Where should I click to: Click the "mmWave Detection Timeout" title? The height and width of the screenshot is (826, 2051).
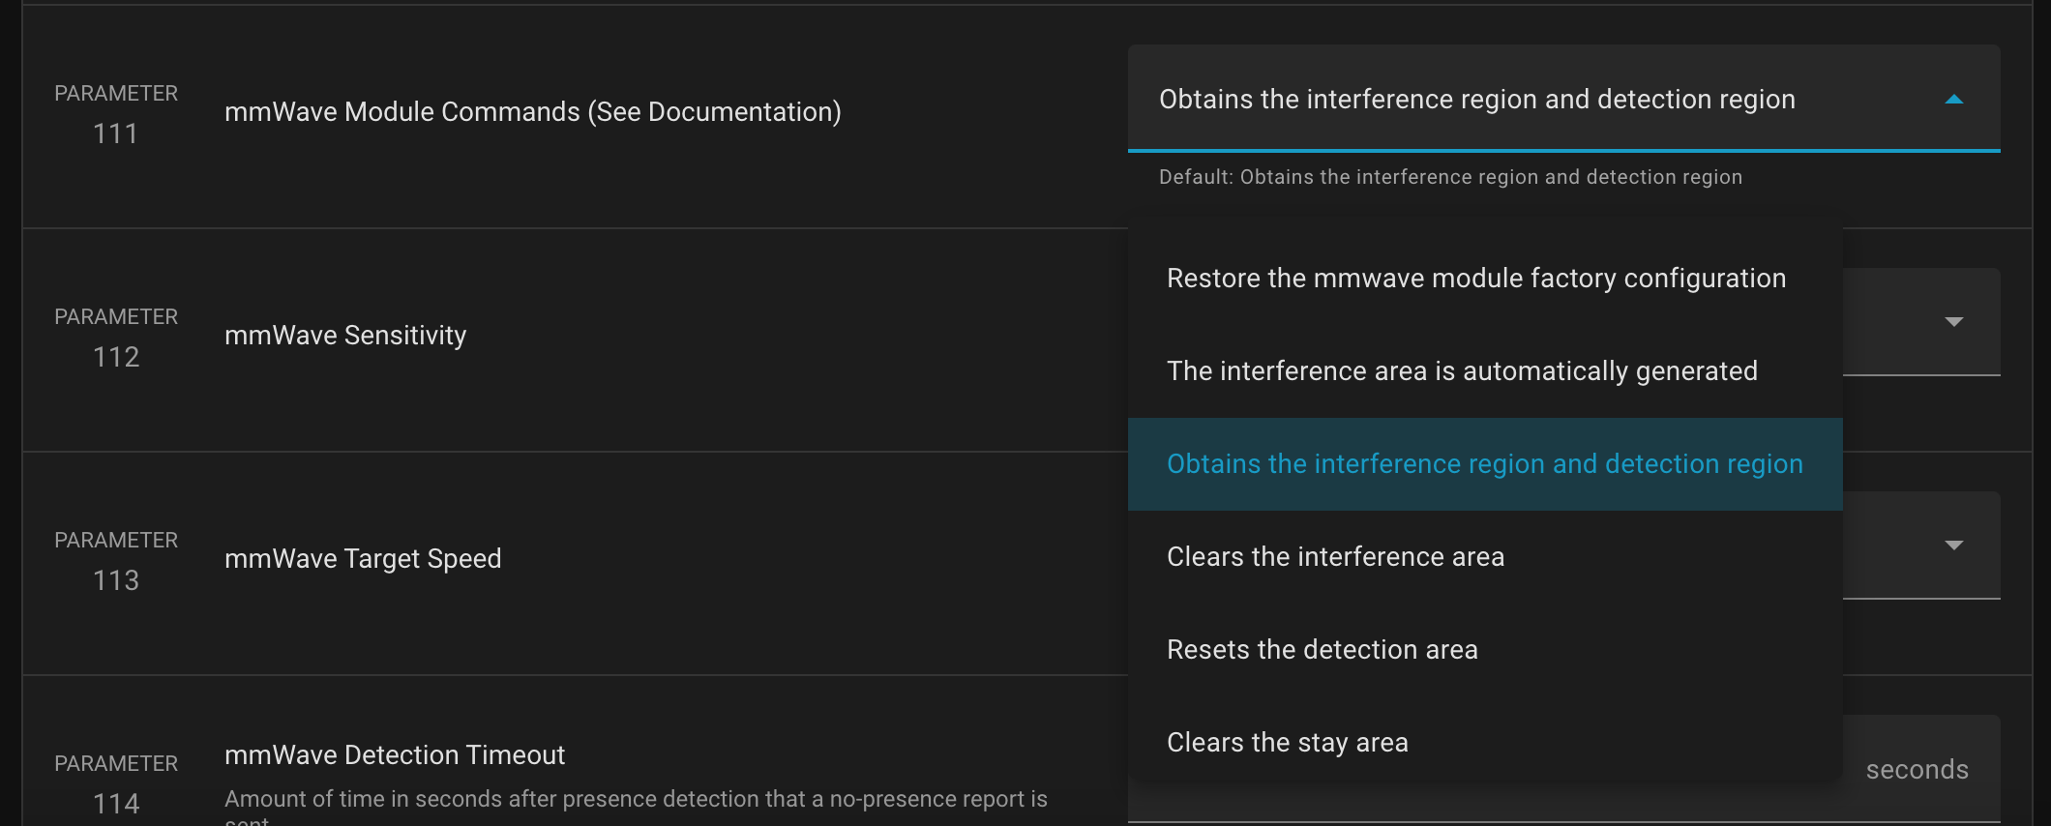click(x=395, y=755)
